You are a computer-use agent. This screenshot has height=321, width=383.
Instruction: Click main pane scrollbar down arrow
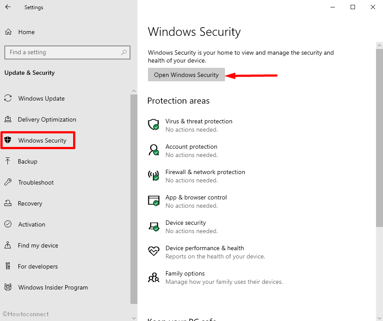pos(379,318)
